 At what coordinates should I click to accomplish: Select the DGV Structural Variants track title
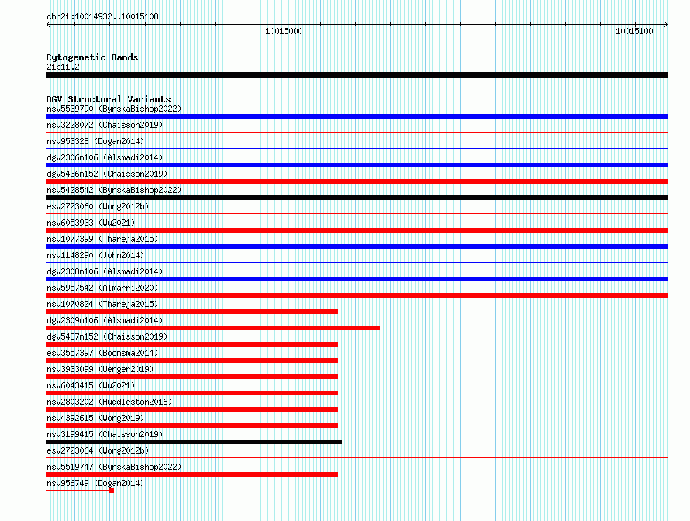point(109,99)
